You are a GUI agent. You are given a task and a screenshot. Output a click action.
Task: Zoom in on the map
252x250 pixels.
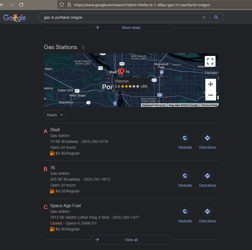(x=210, y=84)
